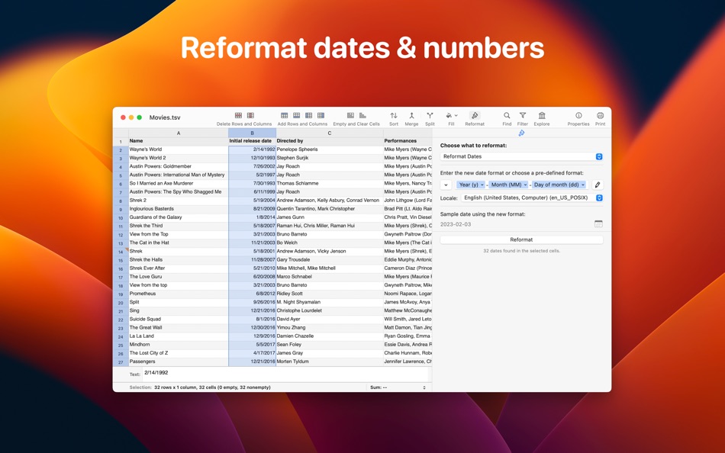
Task: Click the date cell 8/21/2009
Action: click(252, 209)
